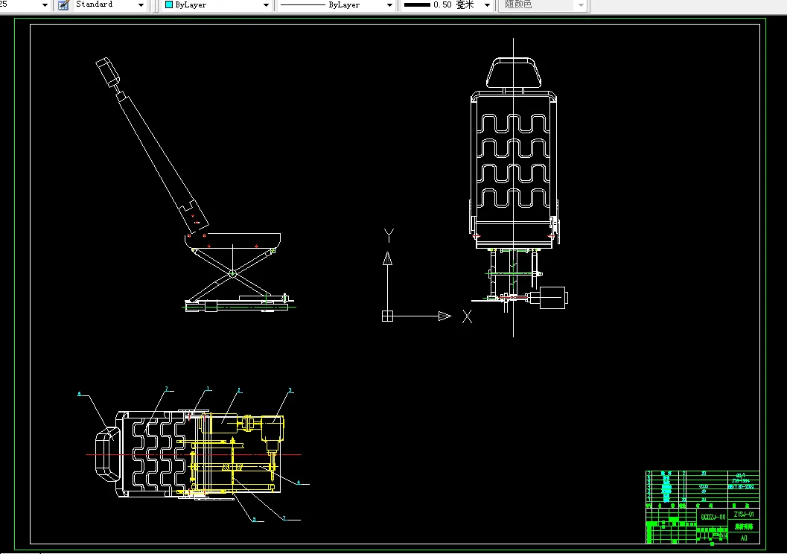Open the style dropdown ending in 25
This screenshot has height=554, width=787.
45,5
